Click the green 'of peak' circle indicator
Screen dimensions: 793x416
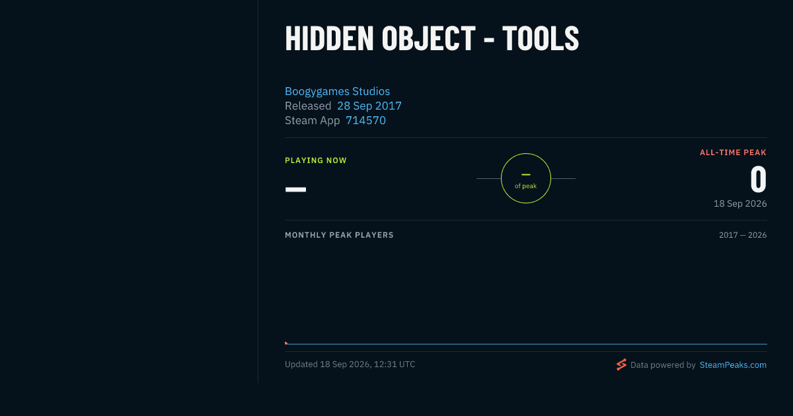click(x=526, y=178)
